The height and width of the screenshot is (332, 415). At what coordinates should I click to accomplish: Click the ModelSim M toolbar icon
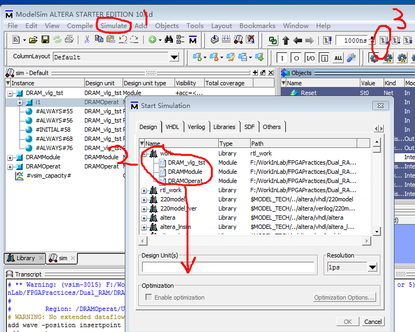click(x=193, y=39)
